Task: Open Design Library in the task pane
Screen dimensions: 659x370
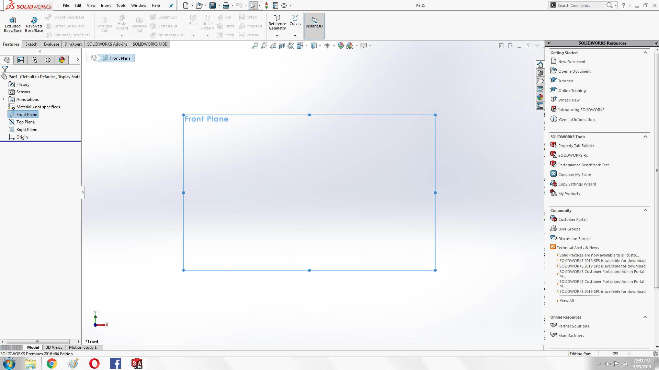Action: point(540,73)
